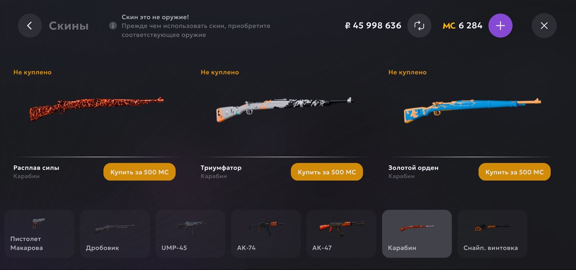Select the Карабин weapon tab
Screen dimensions: 576x270
[417, 234]
